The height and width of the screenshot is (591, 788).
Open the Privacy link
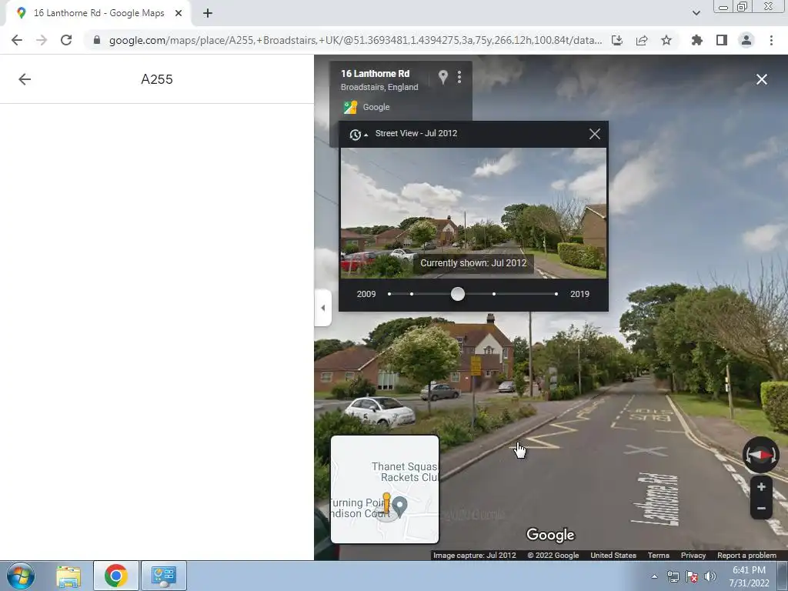point(693,556)
